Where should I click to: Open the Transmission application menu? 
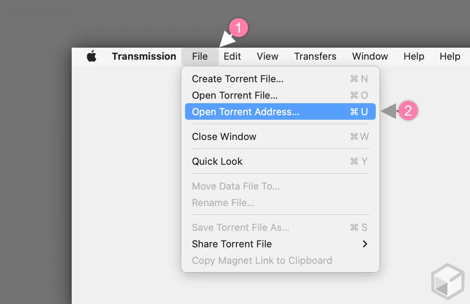coord(144,56)
